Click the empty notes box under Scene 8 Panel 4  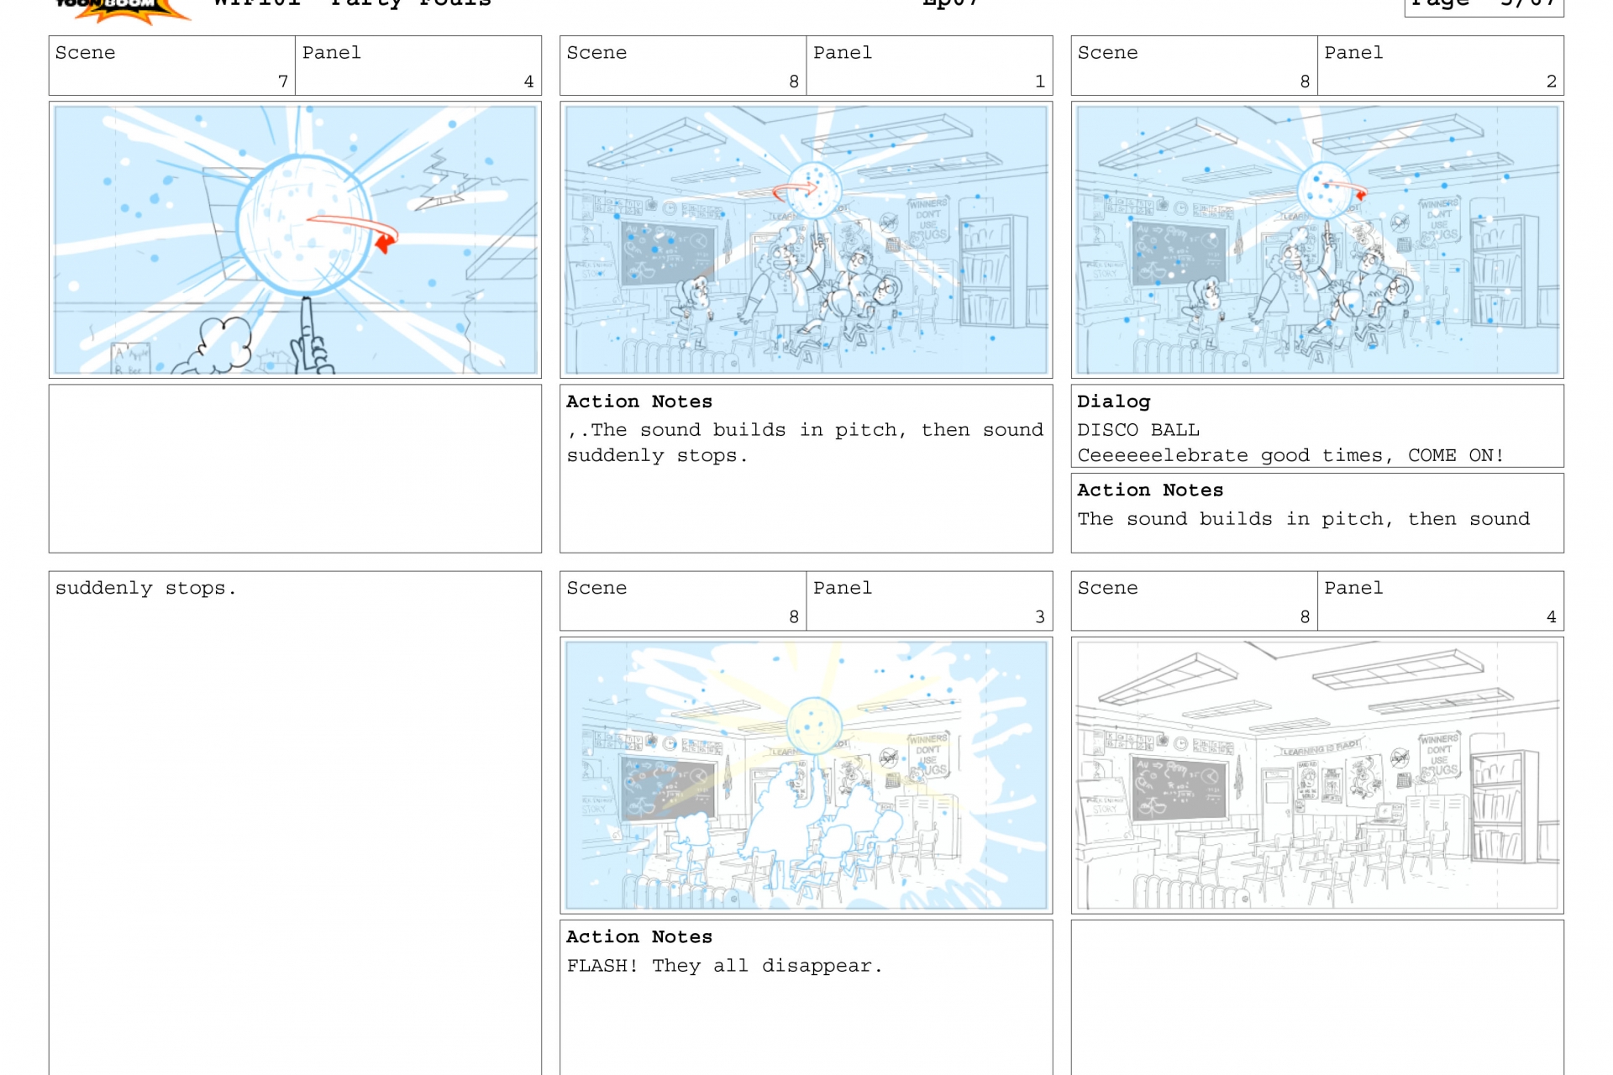click(x=1316, y=997)
